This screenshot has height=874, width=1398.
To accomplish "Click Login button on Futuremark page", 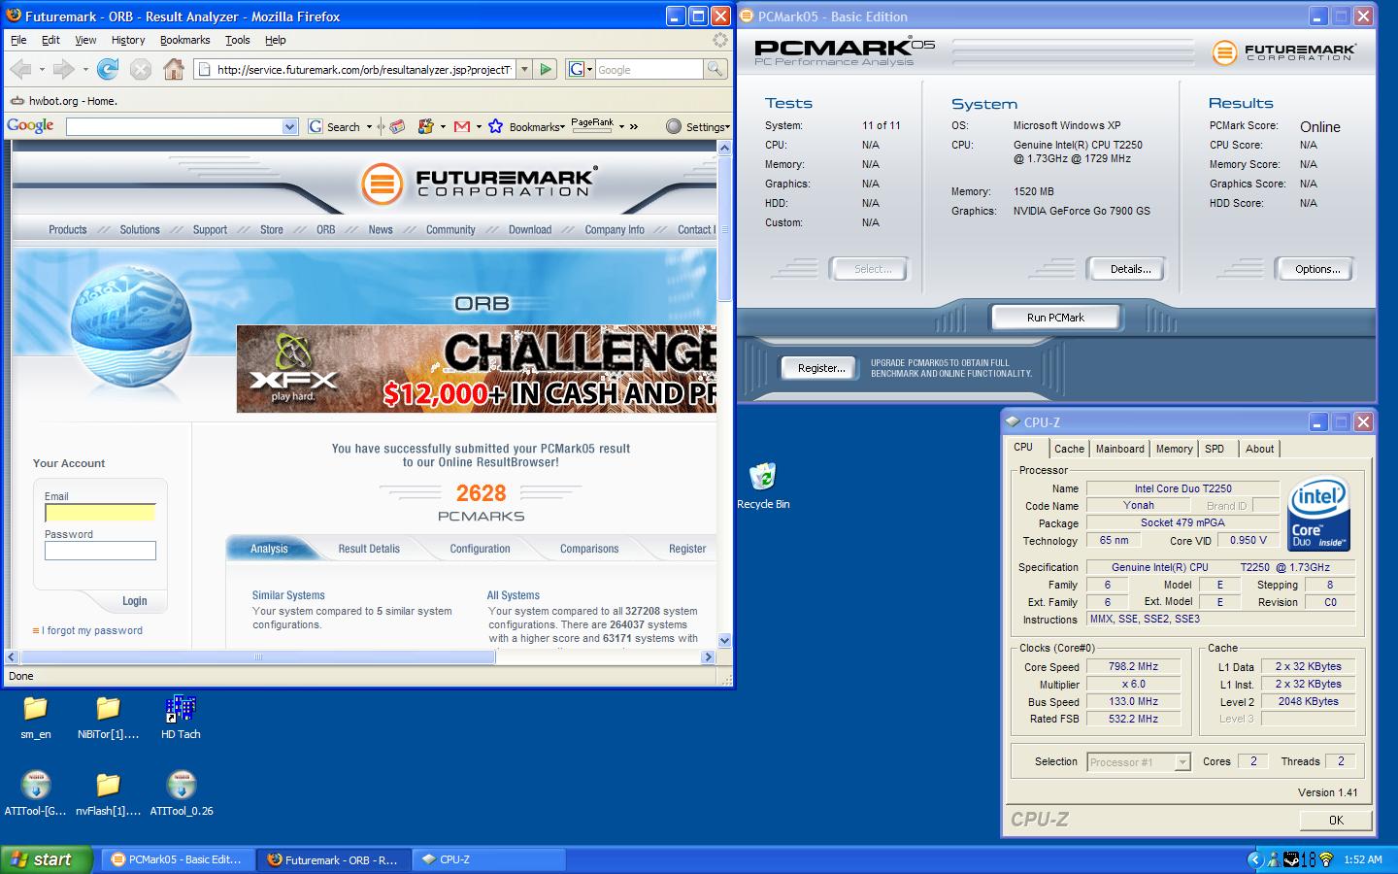I will click(134, 601).
